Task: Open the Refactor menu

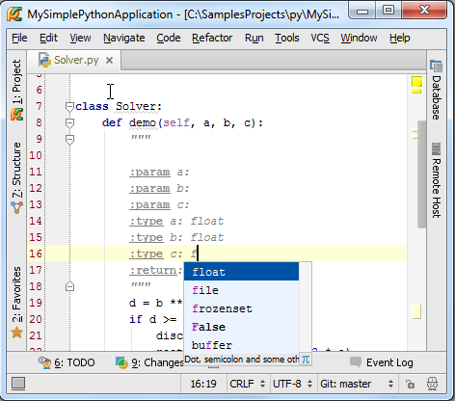Action: (x=212, y=38)
